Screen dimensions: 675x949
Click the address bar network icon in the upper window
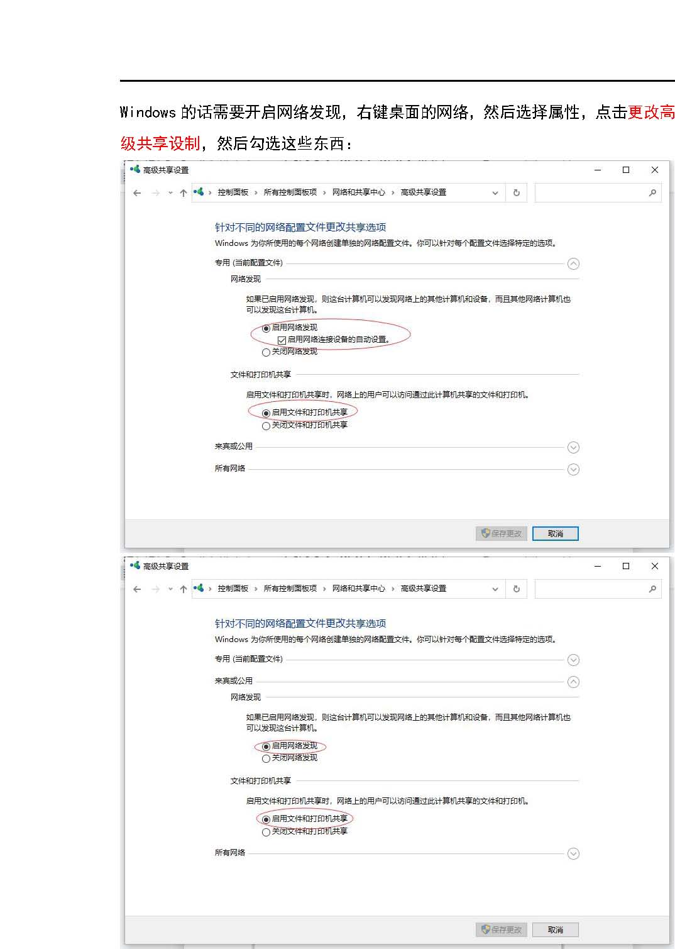coord(199,192)
